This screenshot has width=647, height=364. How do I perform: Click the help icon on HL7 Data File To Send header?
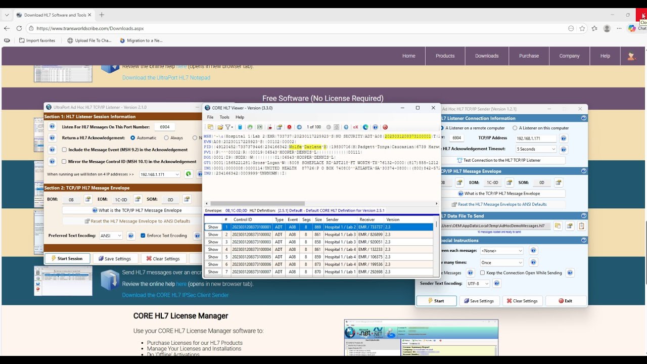click(584, 216)
